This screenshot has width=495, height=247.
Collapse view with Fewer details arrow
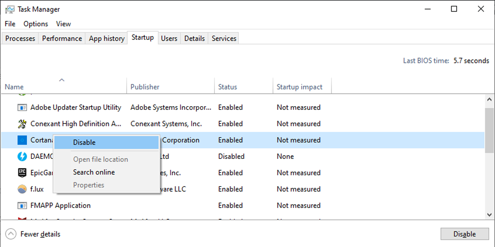11,234
